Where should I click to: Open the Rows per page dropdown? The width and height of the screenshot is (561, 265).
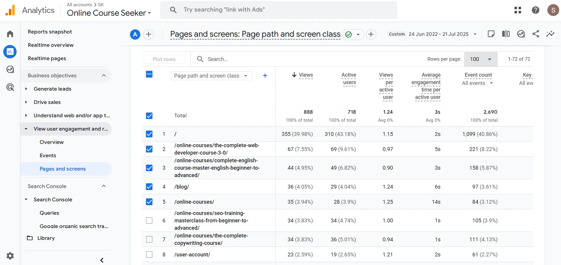tap(481, 59)
